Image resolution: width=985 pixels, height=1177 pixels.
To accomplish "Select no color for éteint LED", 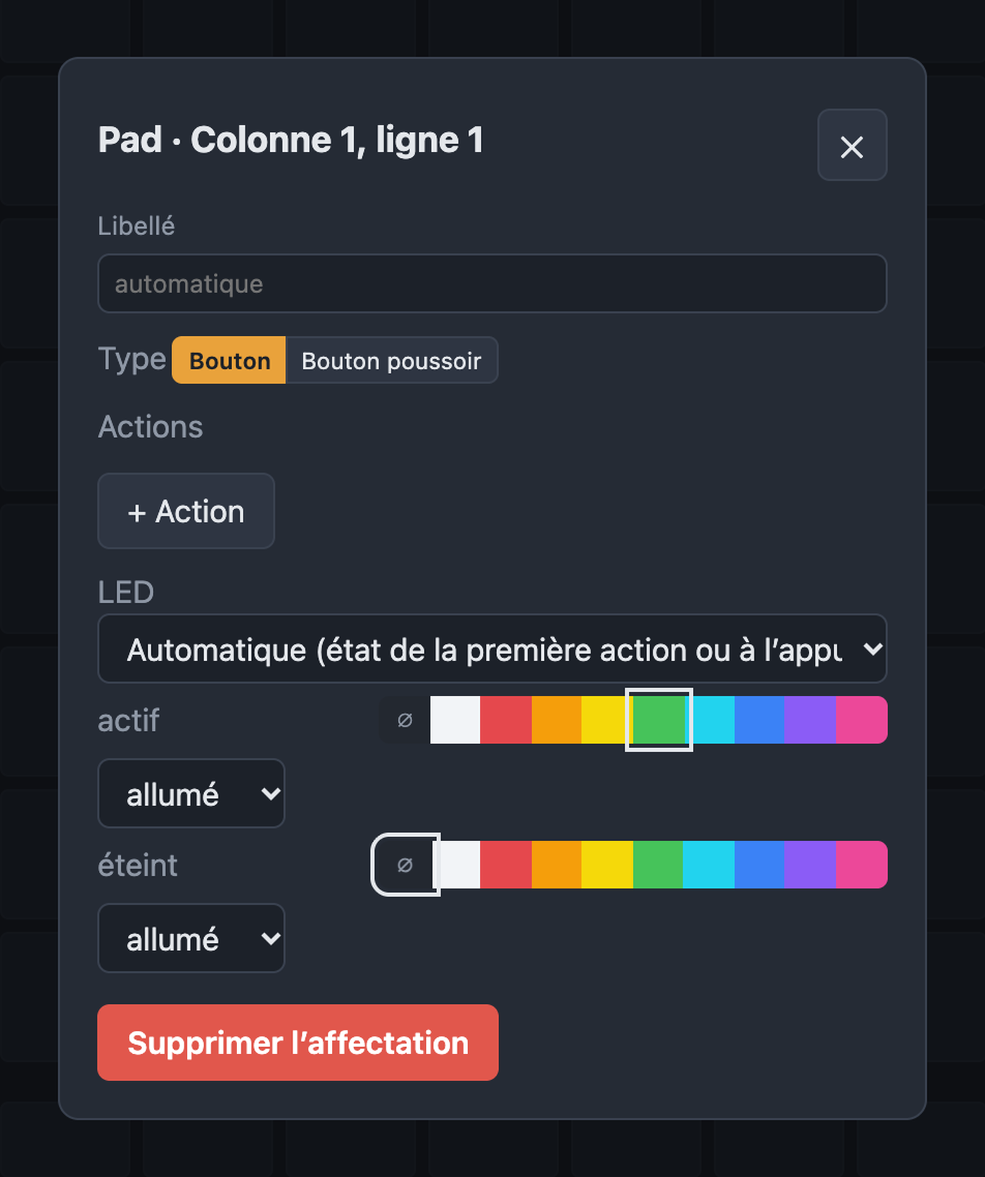I will (x=405, y=865).
